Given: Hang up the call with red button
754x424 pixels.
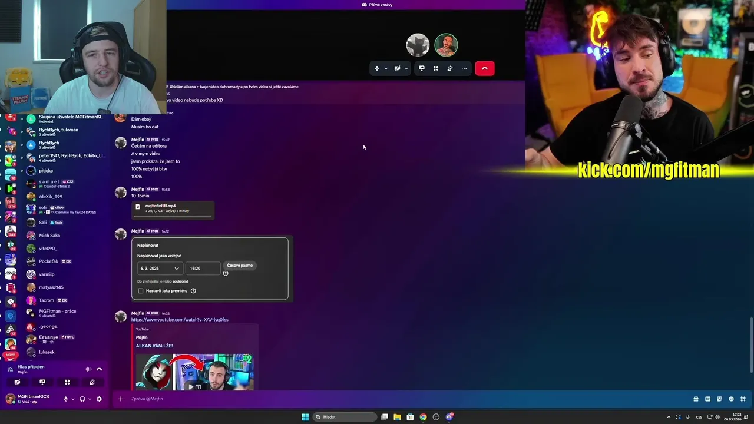Looking at the screenshot, I should pyautogui.click(x=485, y=68).
